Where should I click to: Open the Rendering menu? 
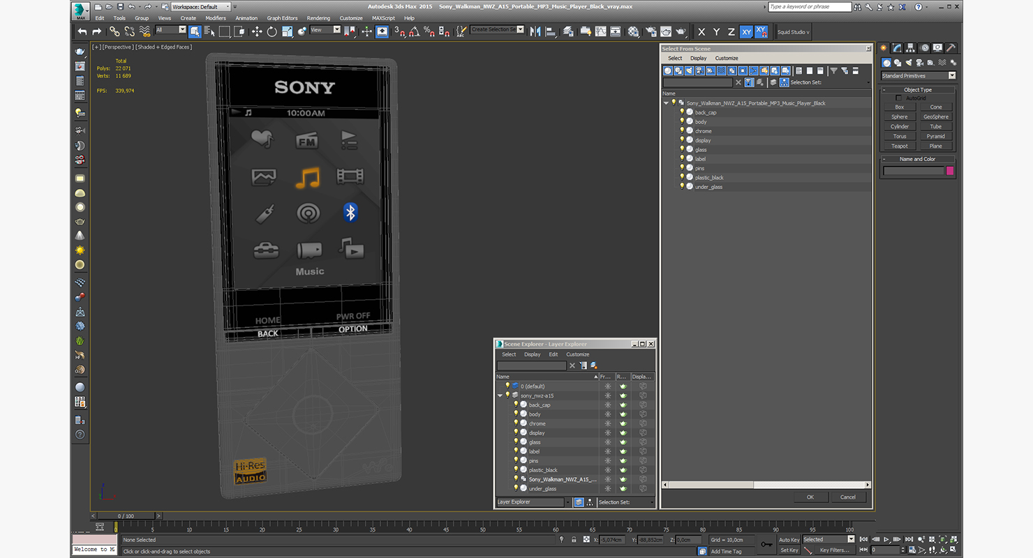click(x=318, y=18)
